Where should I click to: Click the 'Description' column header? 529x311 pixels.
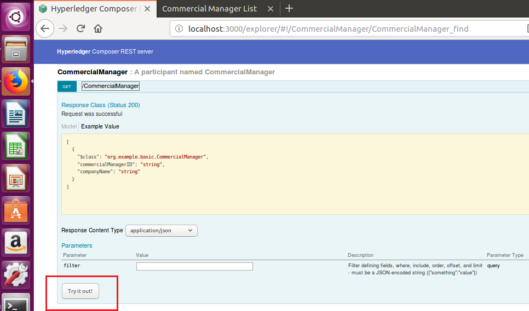[361, 255]
